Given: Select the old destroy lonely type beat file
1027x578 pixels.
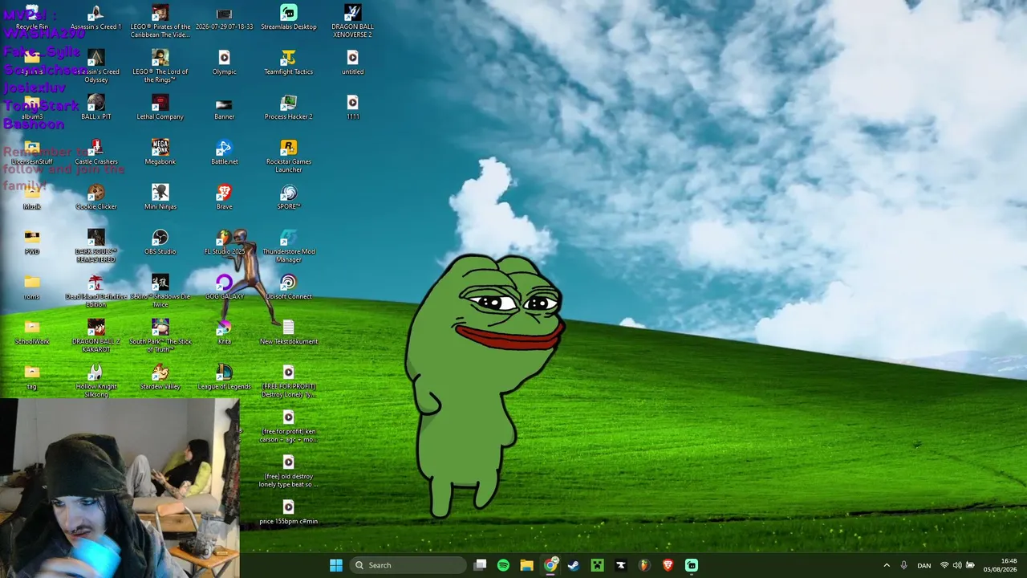Looking at the screenshot, I should click(x=288, y=470).
